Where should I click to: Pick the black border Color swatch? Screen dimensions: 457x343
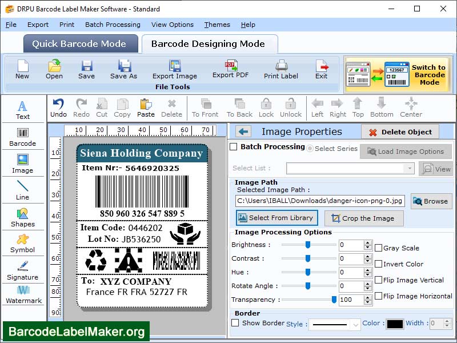pos(395,324)
